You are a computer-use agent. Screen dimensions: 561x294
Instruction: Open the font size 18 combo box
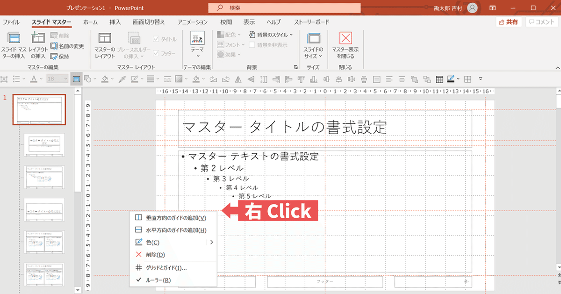(x=58, y=79)
